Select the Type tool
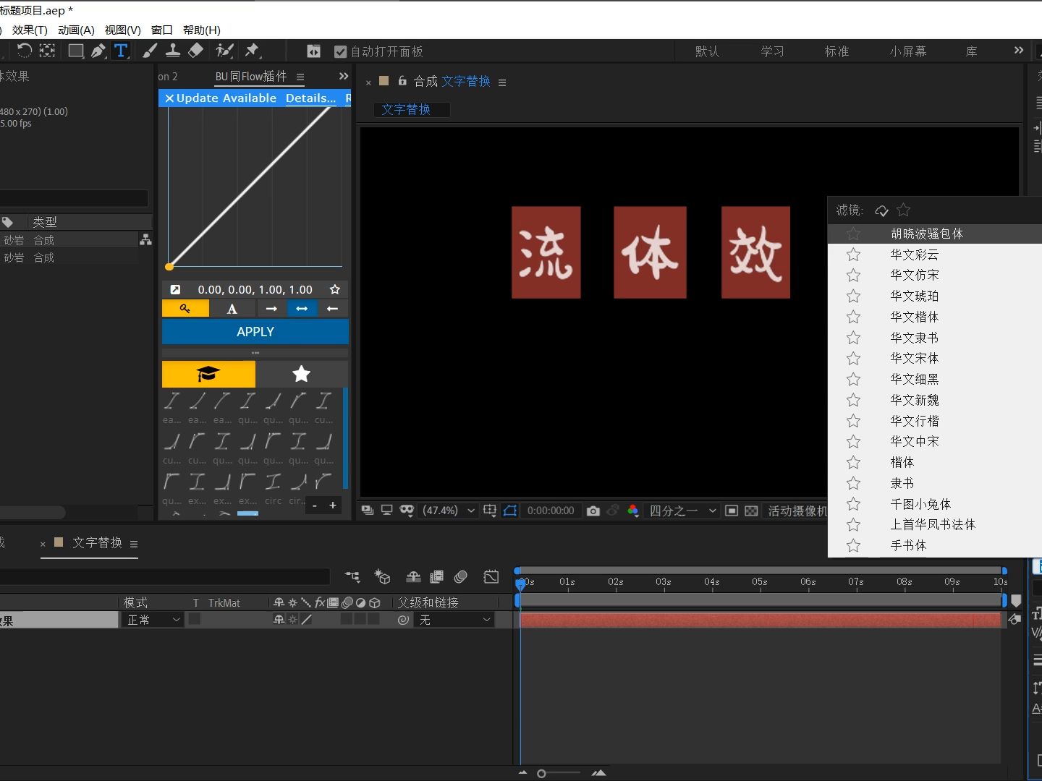1042x781 pixels. [x=121, y=51]
